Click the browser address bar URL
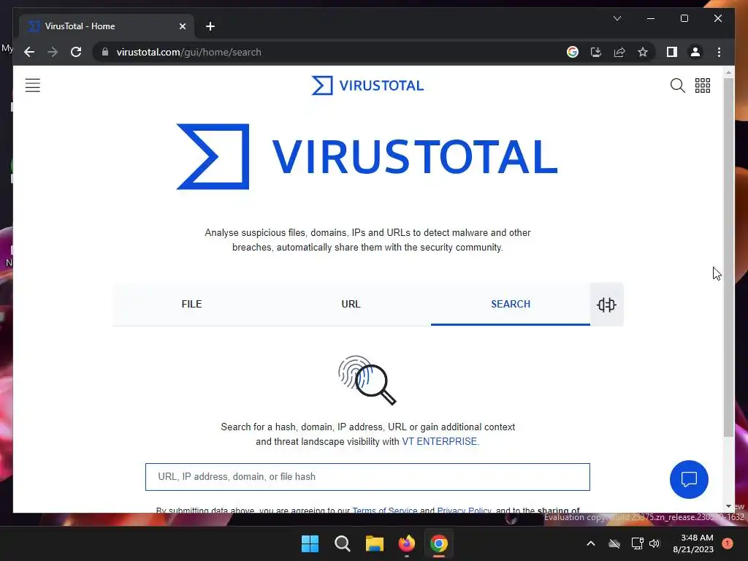The width and height of the screenshot is (748, 561). point(189,52)
